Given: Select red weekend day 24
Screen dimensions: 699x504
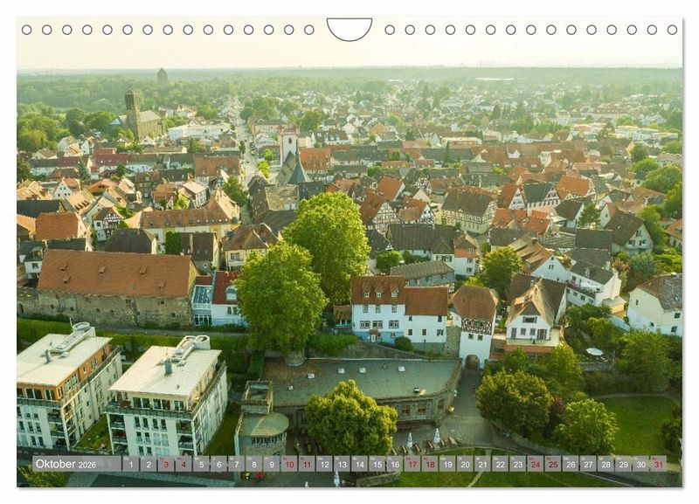Looking at the screenshot, I should click(535, 464).
